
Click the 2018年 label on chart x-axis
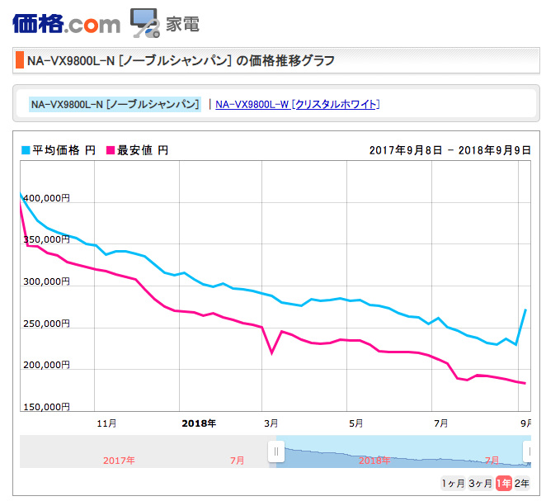[198, 423]
